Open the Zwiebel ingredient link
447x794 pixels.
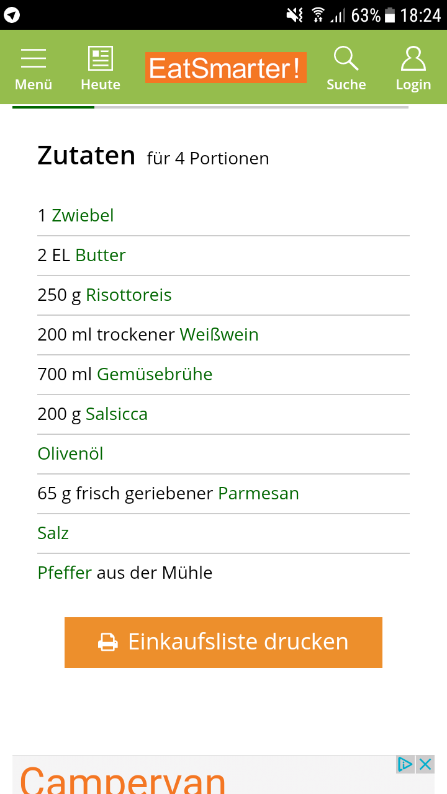coord(83,216)
